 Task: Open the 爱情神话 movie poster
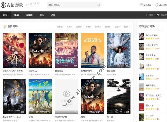[x=67, y=50]
